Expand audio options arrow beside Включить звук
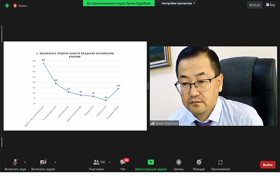The width and height of the screenshot is (280, 176). tap(25, 162)
